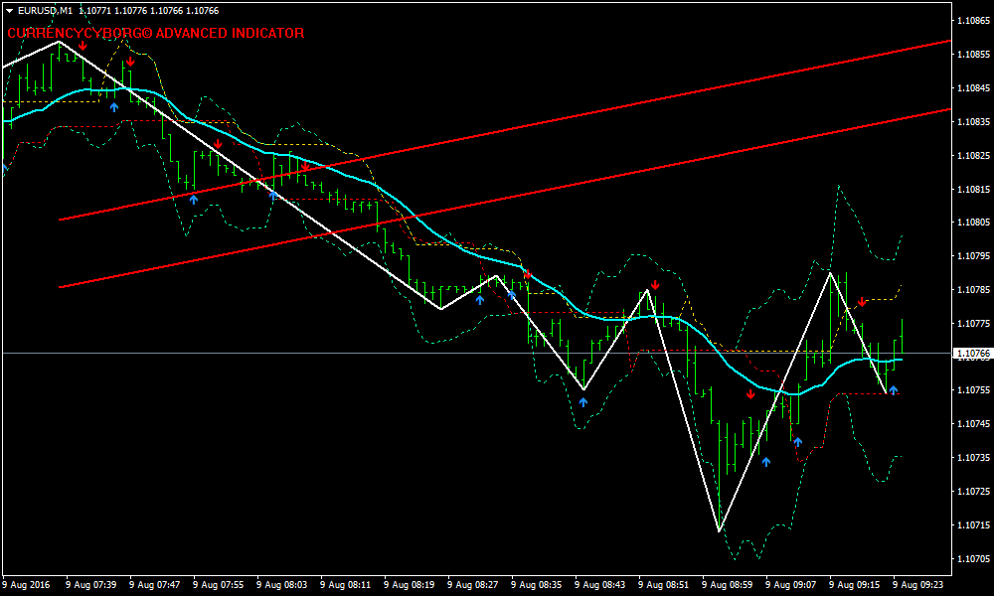Screen dimensions: 994x596
Task: Select the CURRENCYCYBORG ADVANCED INDICATOR label
Action: pyautogui.click(x=155, y=33)
